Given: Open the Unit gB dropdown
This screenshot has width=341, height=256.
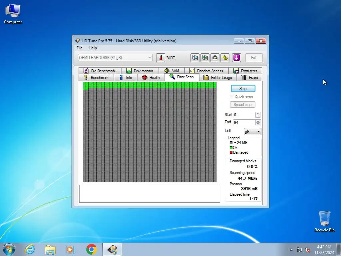Looking at the screenshot, I should [x=252, y=131].
